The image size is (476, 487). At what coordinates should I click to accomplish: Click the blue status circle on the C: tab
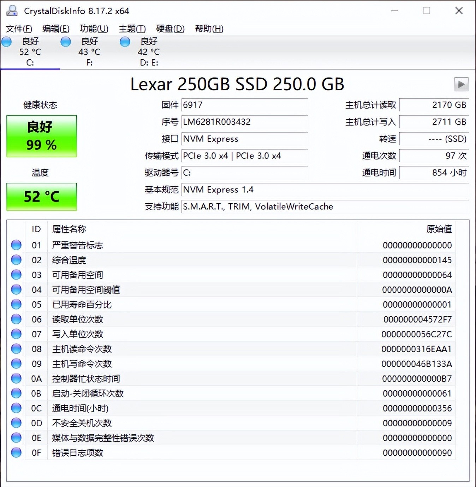point(6,42)
